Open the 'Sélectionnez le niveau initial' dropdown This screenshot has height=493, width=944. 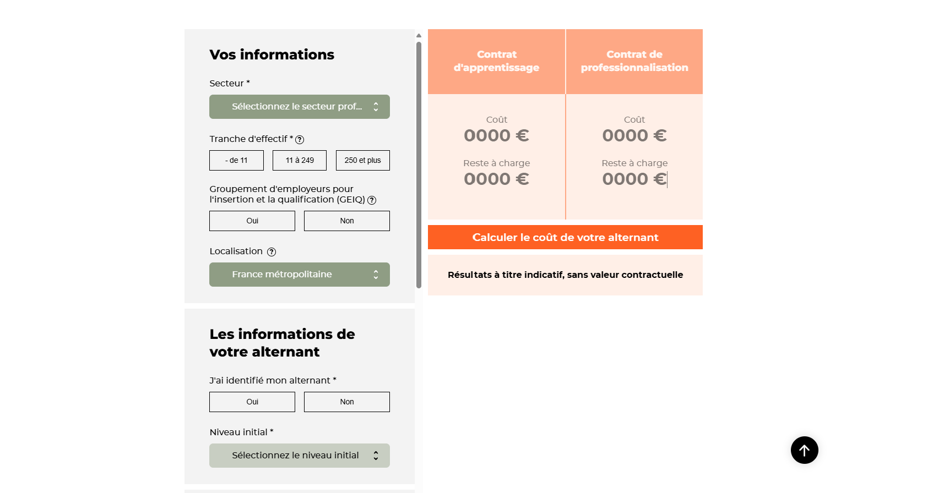(299, 456)
